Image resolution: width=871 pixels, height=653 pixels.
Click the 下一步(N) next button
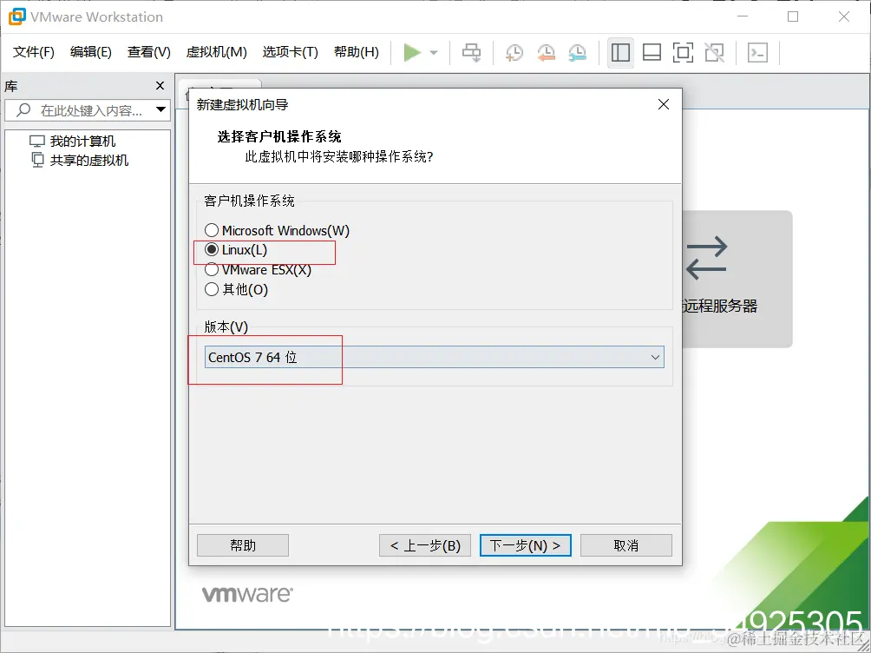click(526, 545)
